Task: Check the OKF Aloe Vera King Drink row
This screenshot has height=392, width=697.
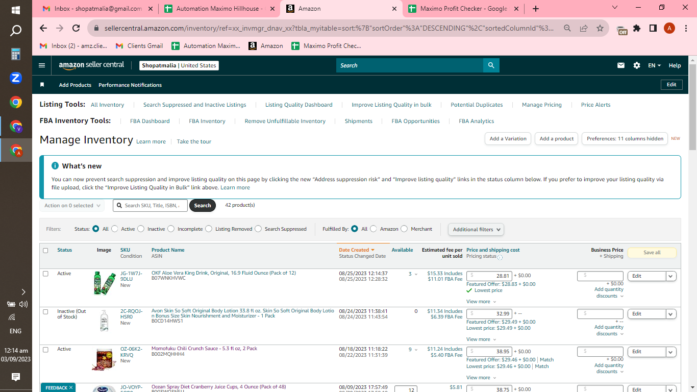Action: [45, 274]
